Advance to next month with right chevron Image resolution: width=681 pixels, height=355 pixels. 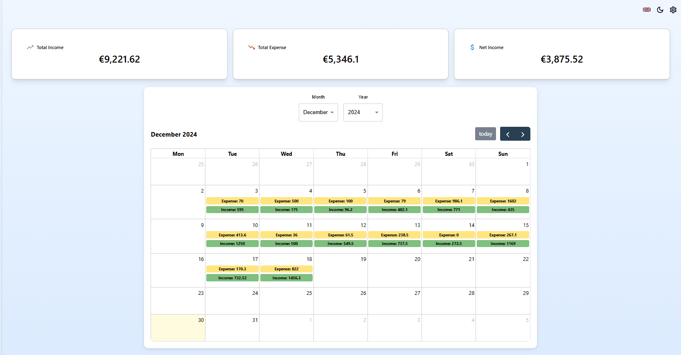click(523, 134)
